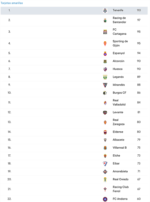Screen dimensions: 150x202
Task: Click the Eibar crest icon
Action: click(105, 164)
